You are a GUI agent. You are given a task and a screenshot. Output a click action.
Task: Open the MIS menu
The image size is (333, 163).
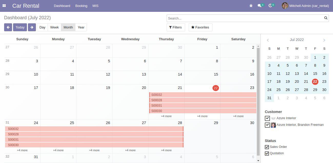point(95,6)
